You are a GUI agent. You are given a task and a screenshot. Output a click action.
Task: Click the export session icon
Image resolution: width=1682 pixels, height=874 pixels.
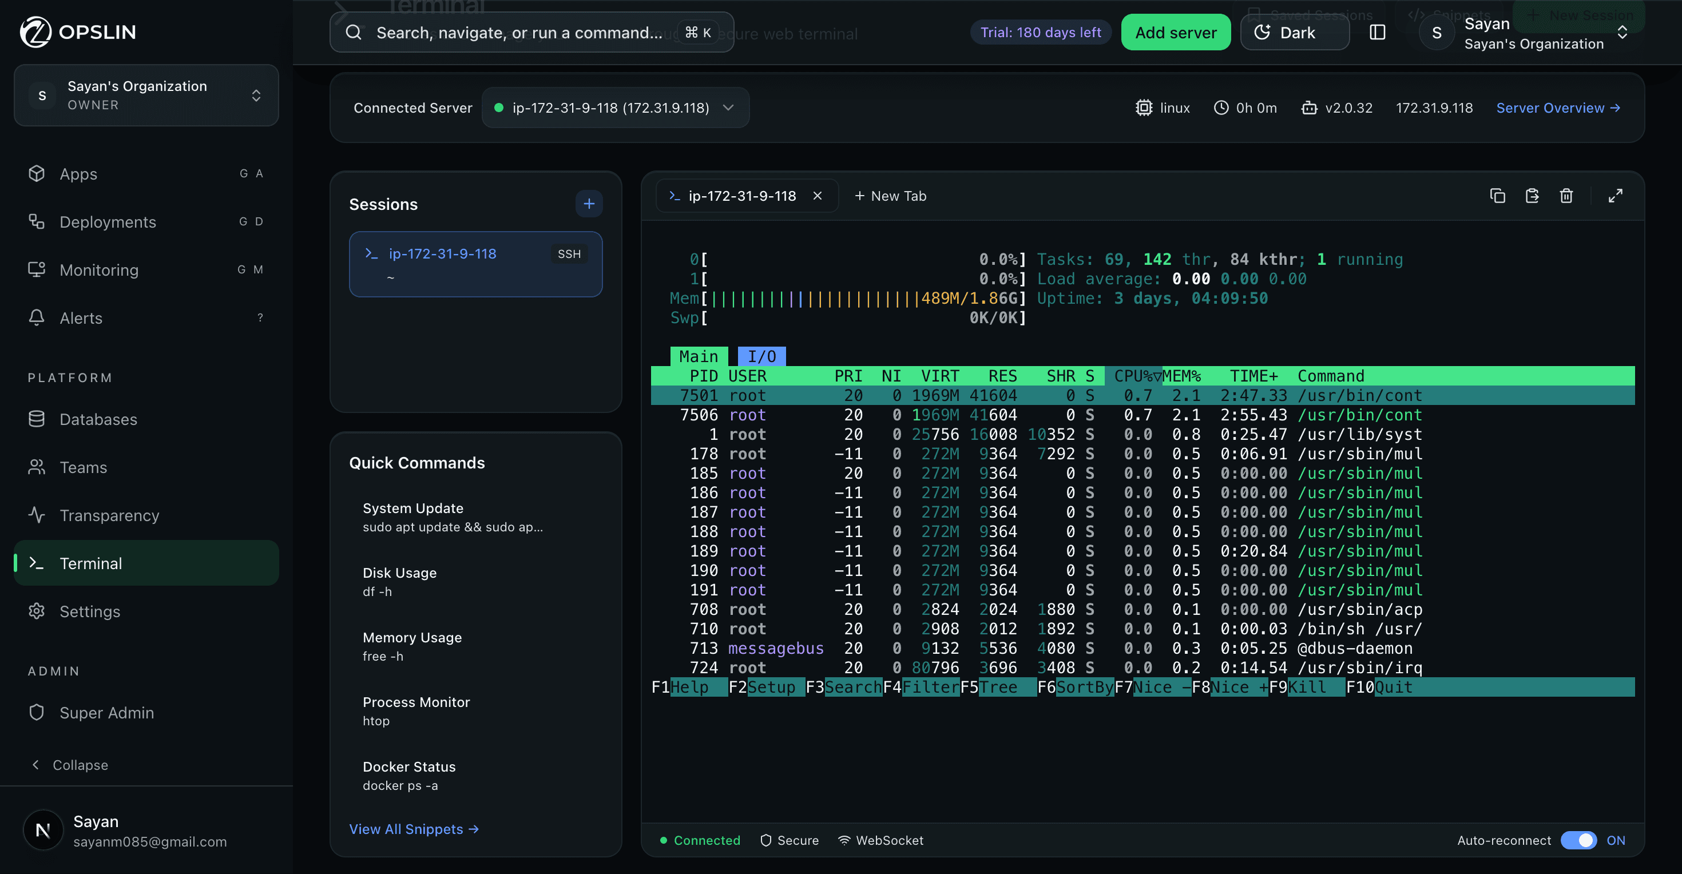pyautogui.click(x=1532, y=196)
